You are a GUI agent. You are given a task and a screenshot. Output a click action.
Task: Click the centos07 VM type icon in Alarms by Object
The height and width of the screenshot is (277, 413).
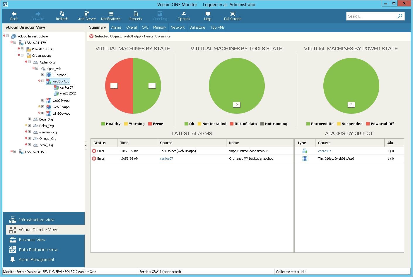pyautogui.click(x=305, y=151)
